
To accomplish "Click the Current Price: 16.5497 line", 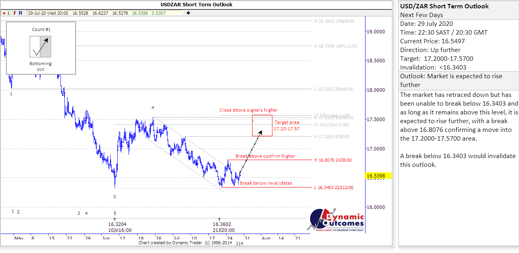I will [x=433, y=41].
